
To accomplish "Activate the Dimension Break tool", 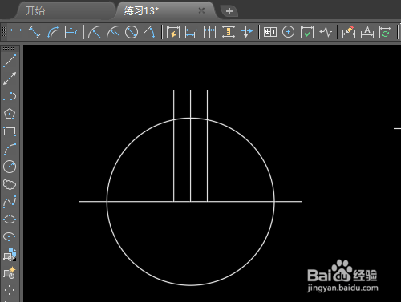I will (247, 32).
